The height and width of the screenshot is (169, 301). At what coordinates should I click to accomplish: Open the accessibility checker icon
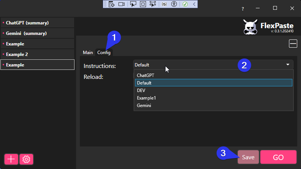[174, 4]
